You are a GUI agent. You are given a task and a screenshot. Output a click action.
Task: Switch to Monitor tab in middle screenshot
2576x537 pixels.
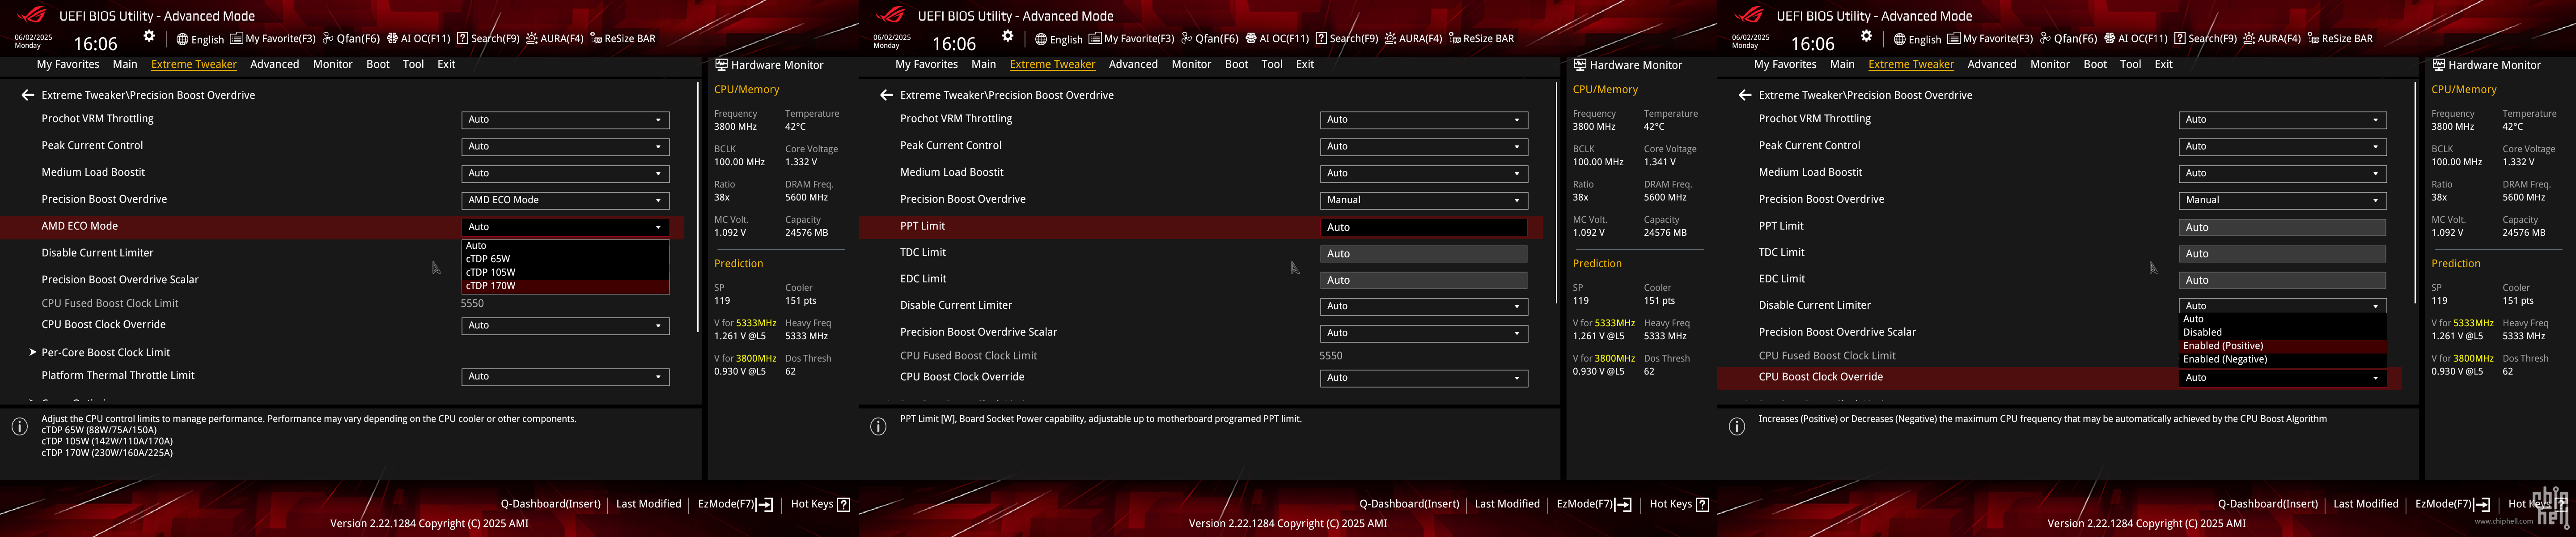1191,64
